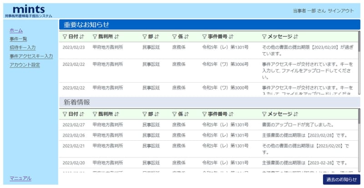Sort 重要なお知らせ table by 係 column
The height and width of the screenshot is (188, 364).
tap(187, 37)
